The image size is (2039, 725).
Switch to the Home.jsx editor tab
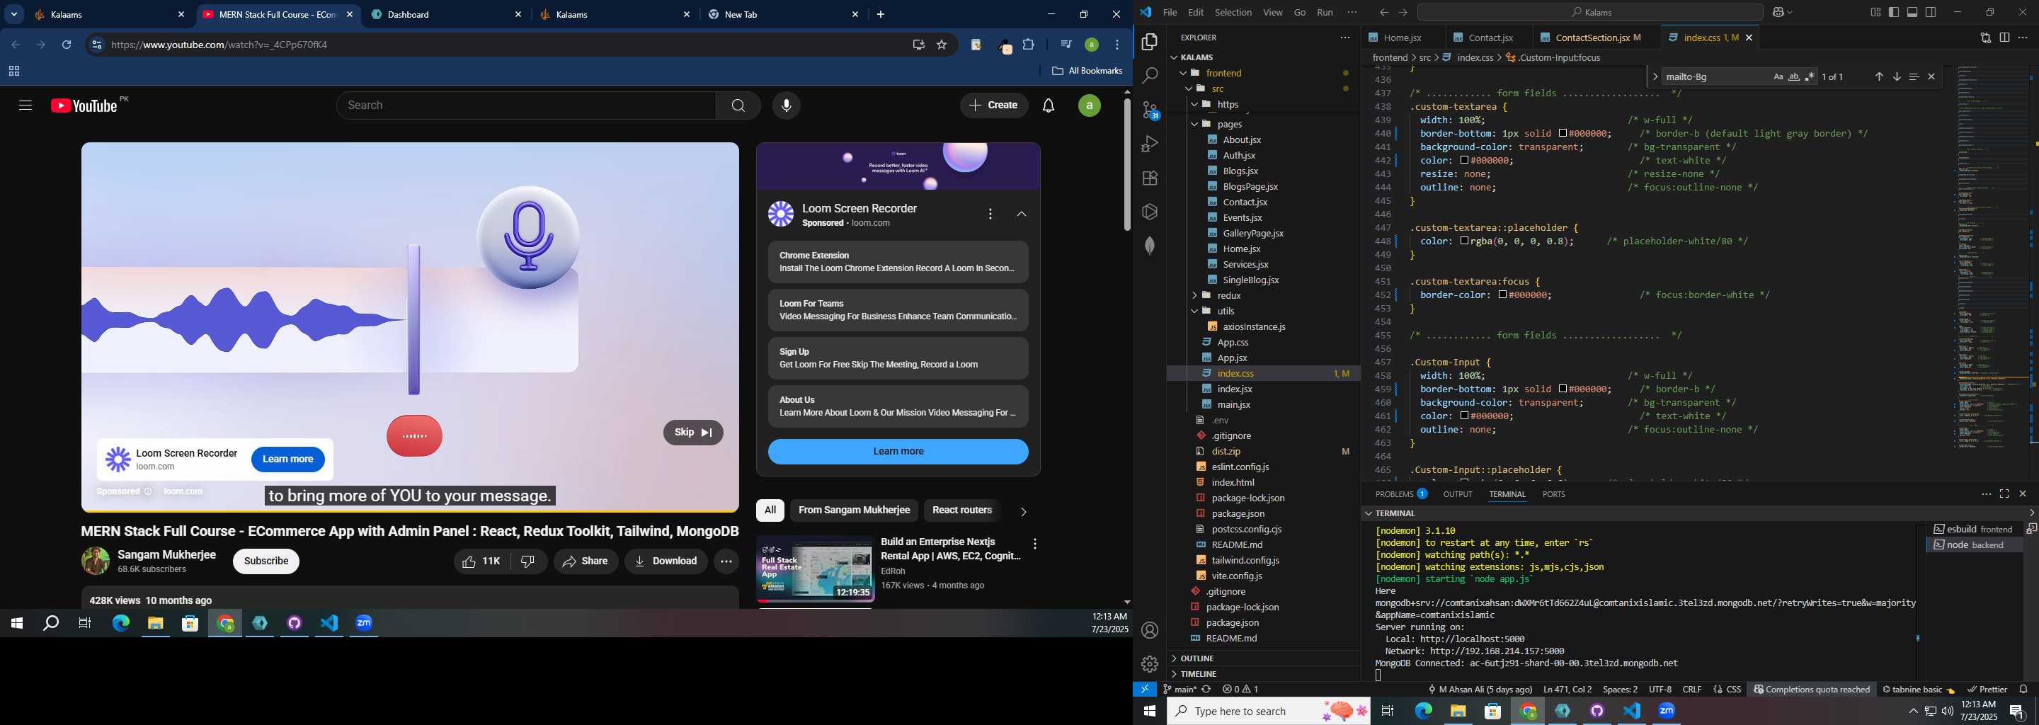[1403, 38]
